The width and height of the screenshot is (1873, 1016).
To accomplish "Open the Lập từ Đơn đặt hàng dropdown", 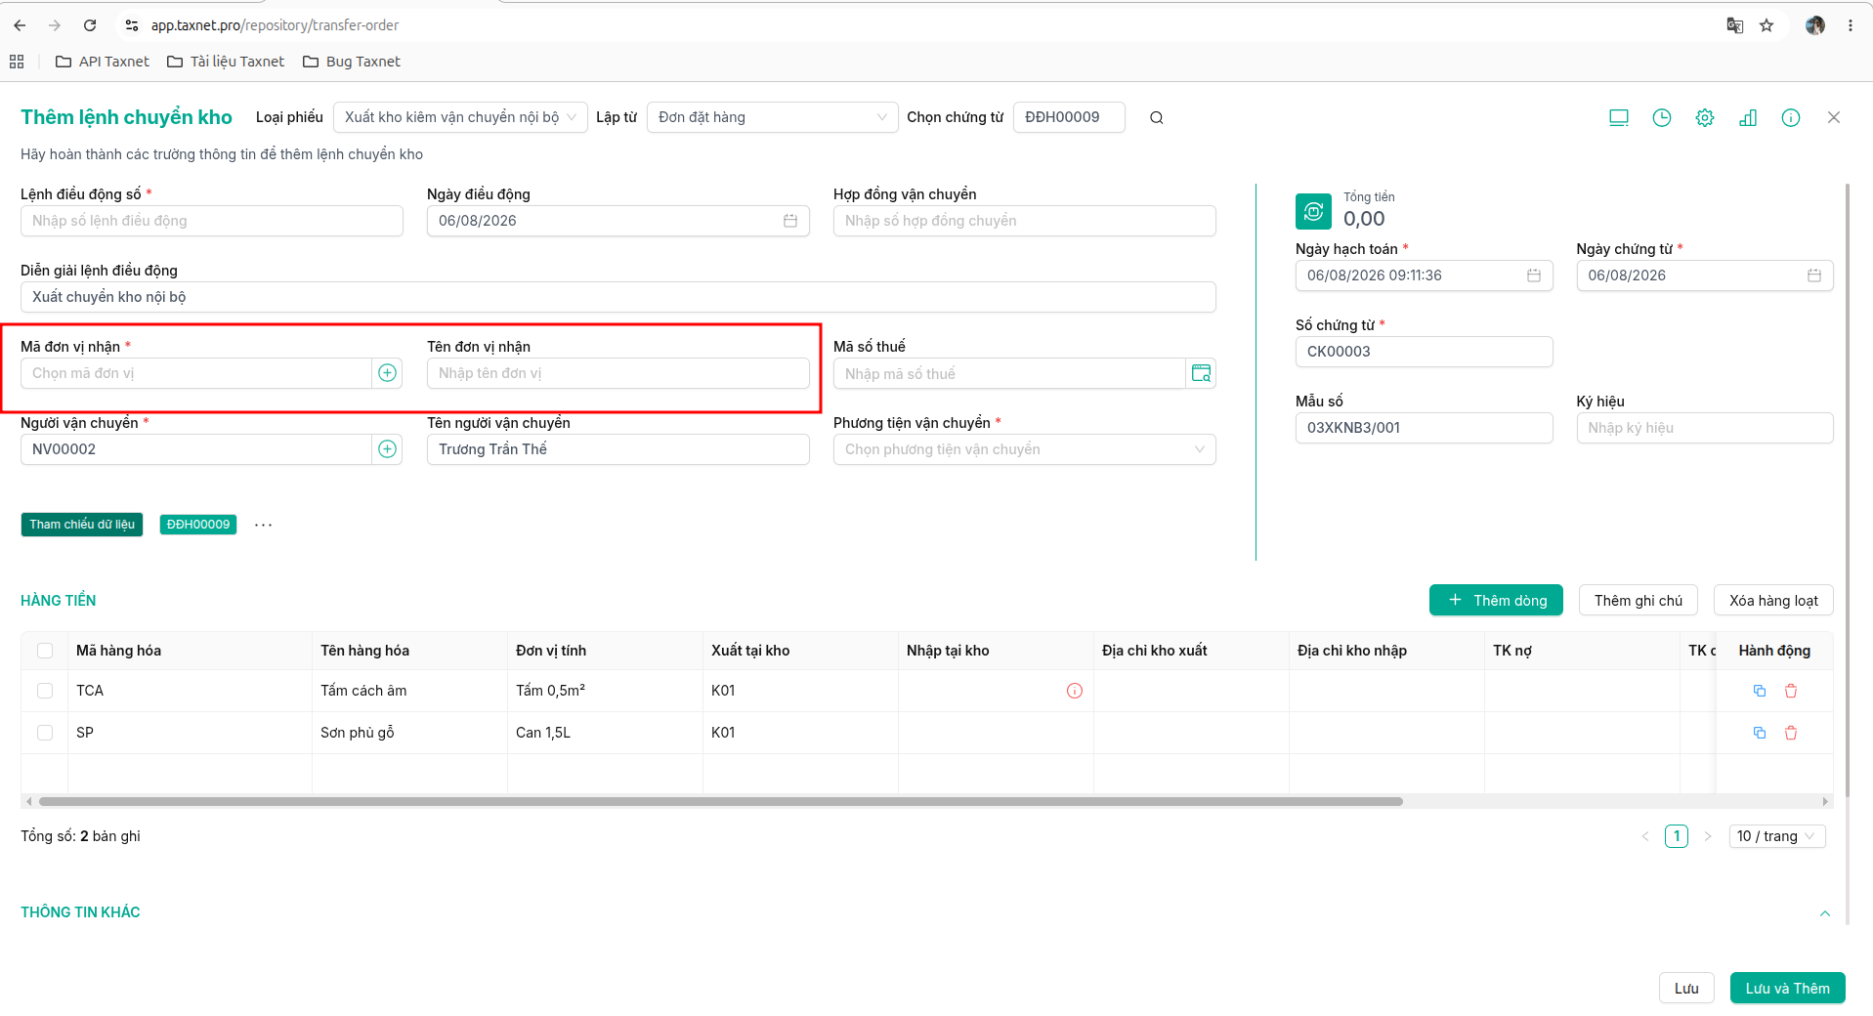I will coord(772,117).
